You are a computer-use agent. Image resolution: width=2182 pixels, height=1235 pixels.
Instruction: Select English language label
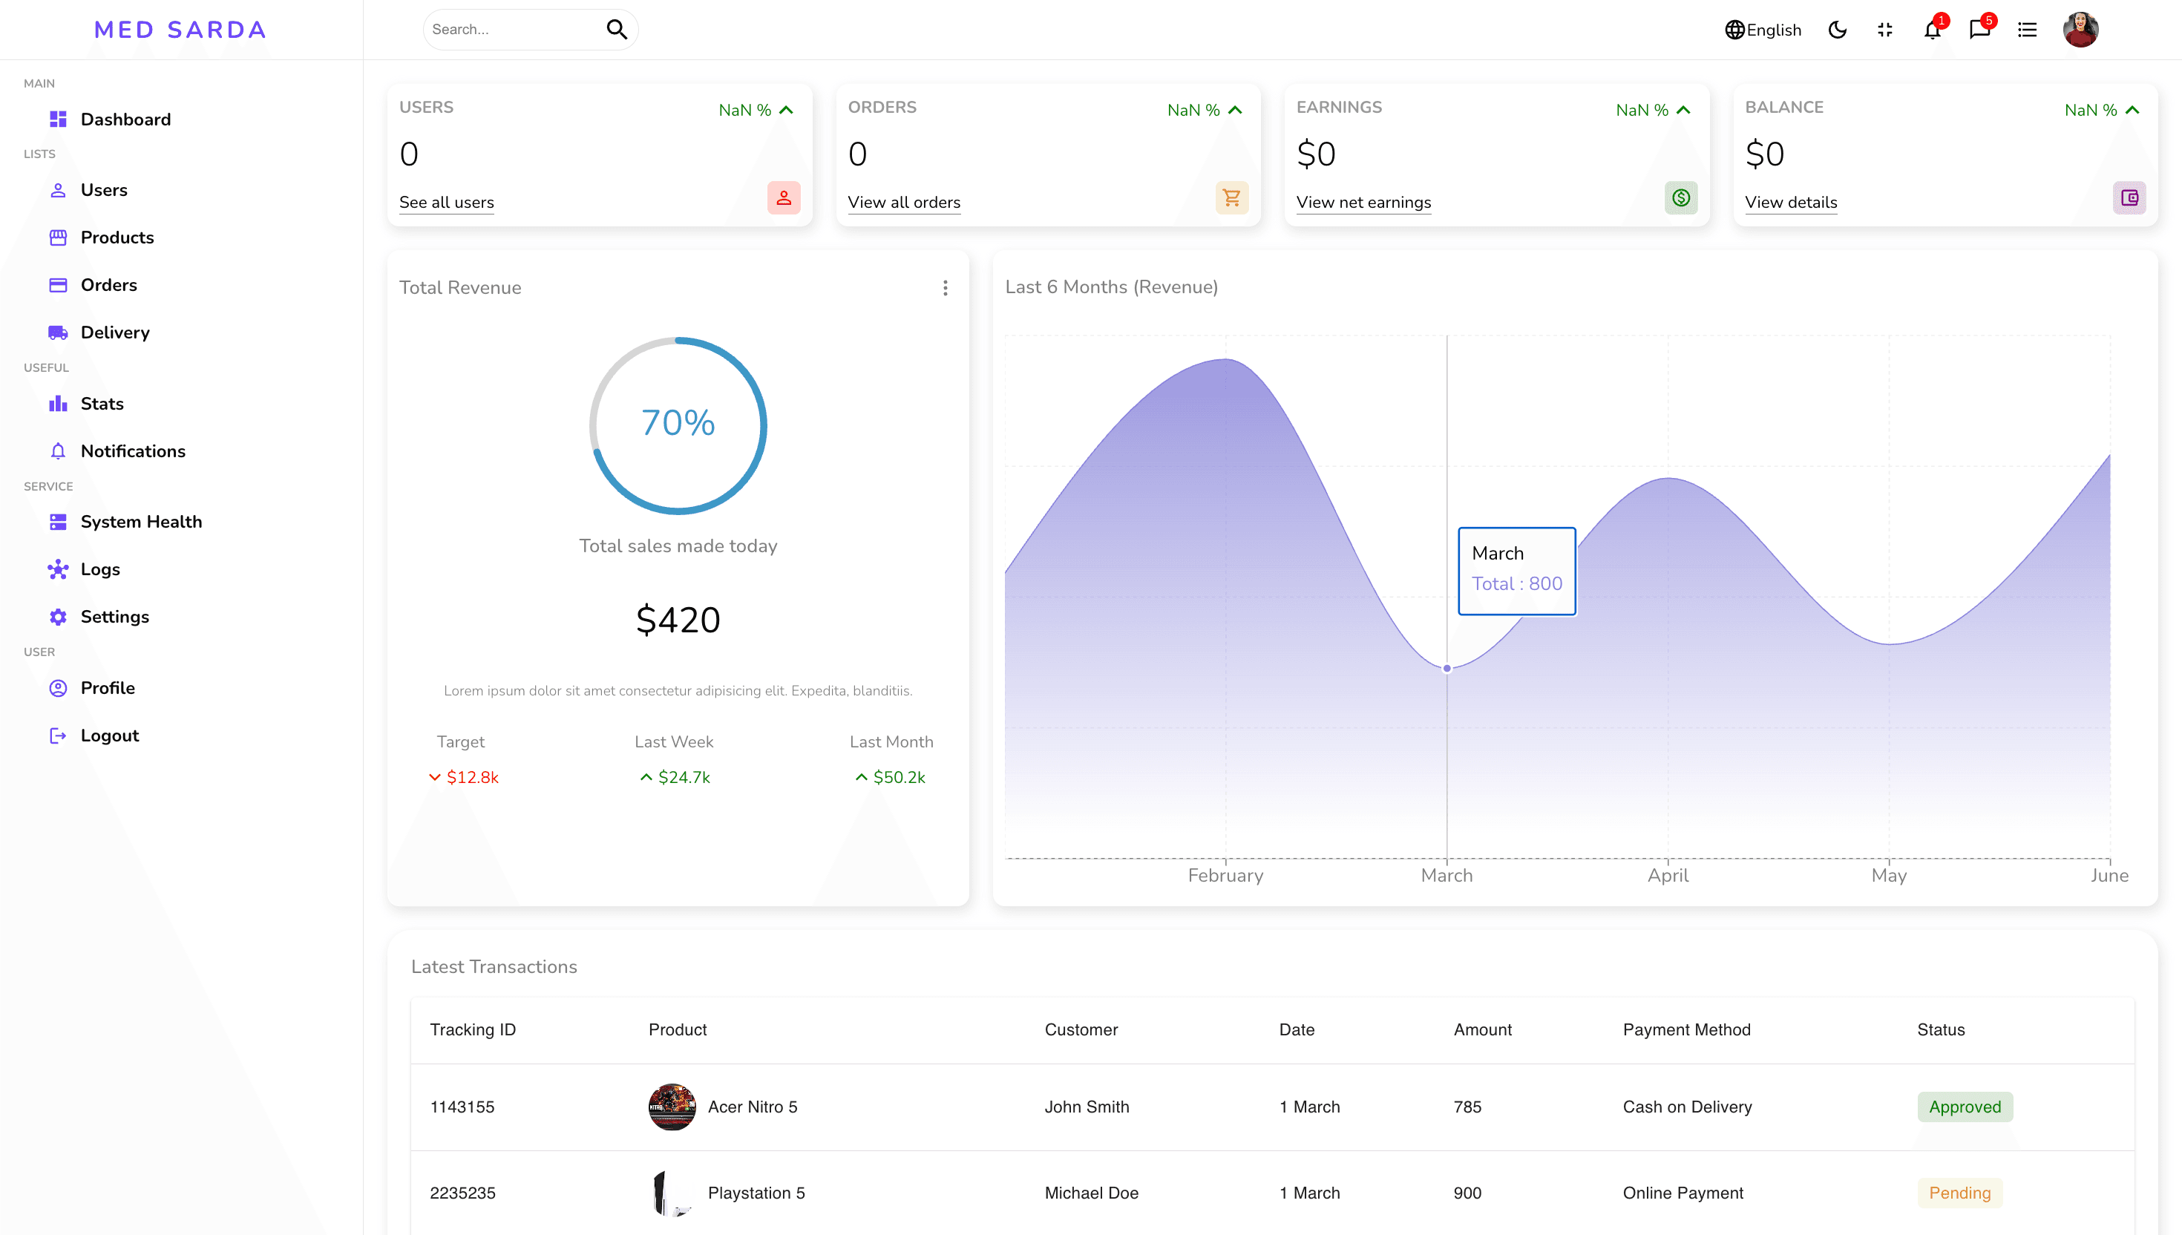coord(1773,30)
